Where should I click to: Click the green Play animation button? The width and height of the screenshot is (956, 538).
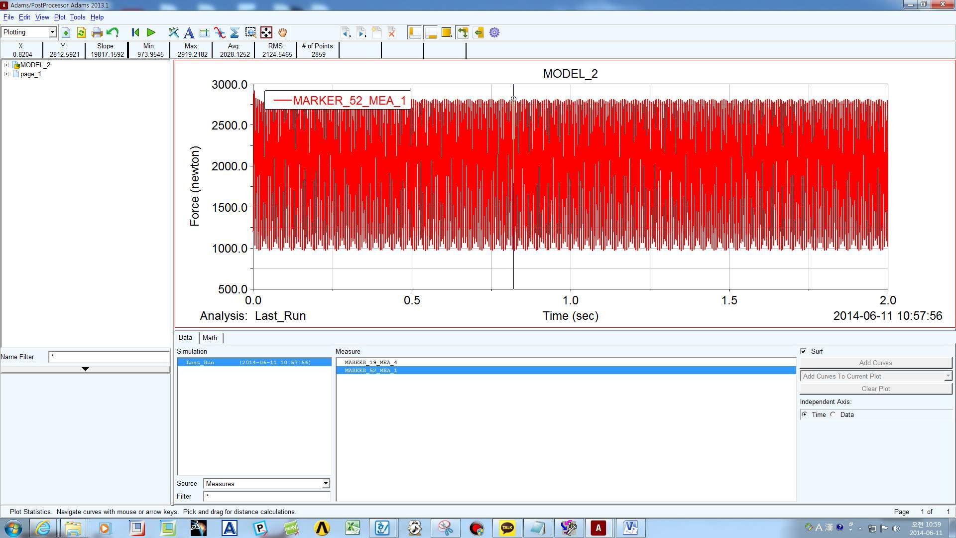(x=151, y=32)
